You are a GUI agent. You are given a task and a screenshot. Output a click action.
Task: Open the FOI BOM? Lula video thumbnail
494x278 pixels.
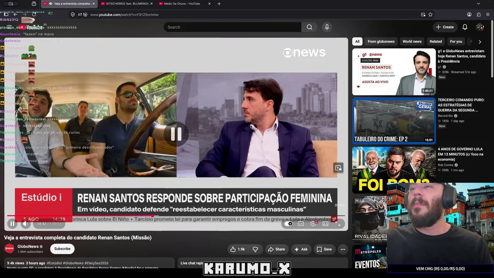click(394, 170)
